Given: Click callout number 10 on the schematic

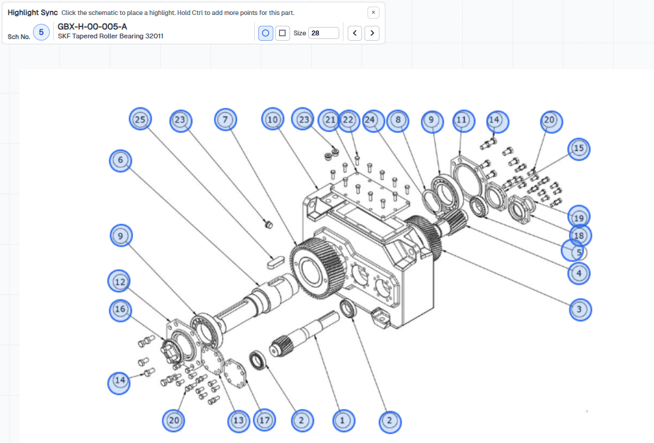Looking at the screenshot, I should point(273,119).
